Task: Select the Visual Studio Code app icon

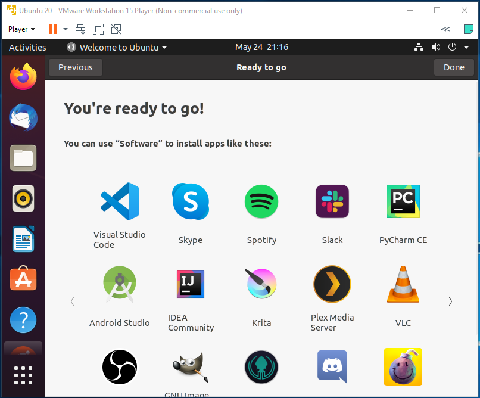Action: (x=119, y=201)
